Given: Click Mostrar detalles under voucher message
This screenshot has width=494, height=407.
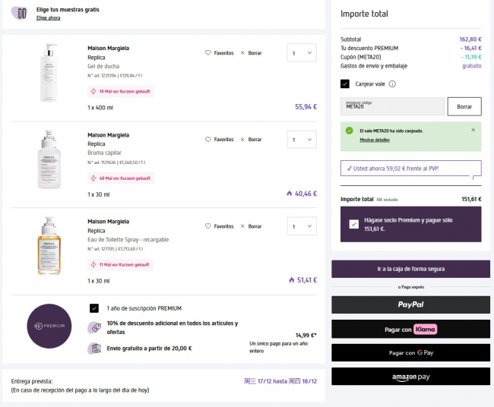Looking at the screenshot, I should 375,140.
